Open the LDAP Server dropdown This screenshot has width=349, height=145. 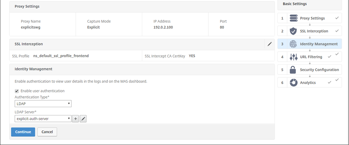(x=43, y=119)
